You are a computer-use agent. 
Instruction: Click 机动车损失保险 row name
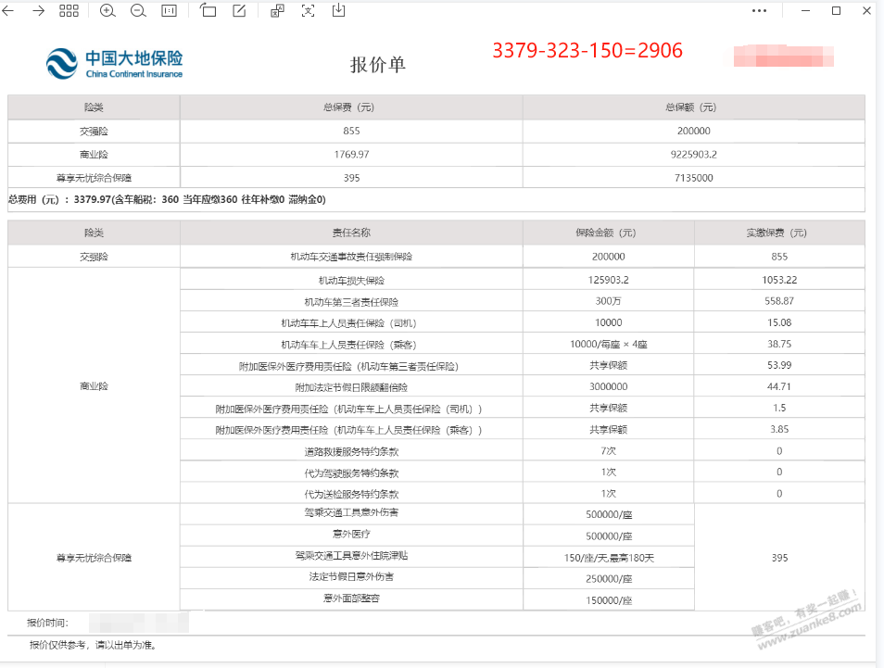point(351,280)
